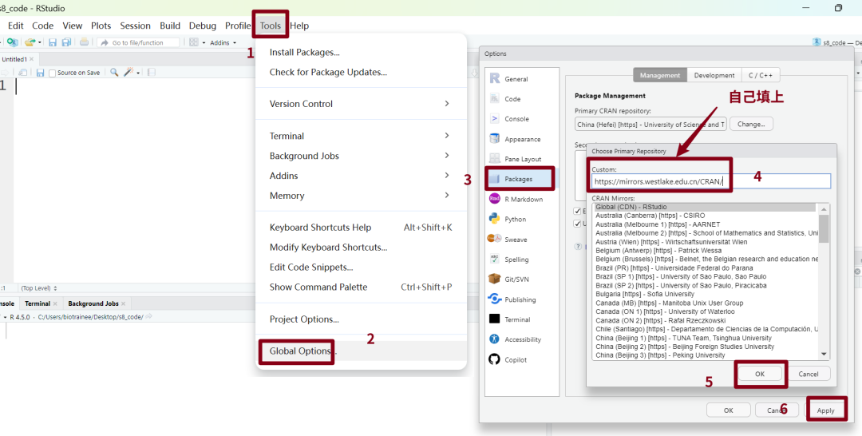Click the Compile Report notebook icon
This screenshot has width=862, height=436.
(x=152, y=73)
